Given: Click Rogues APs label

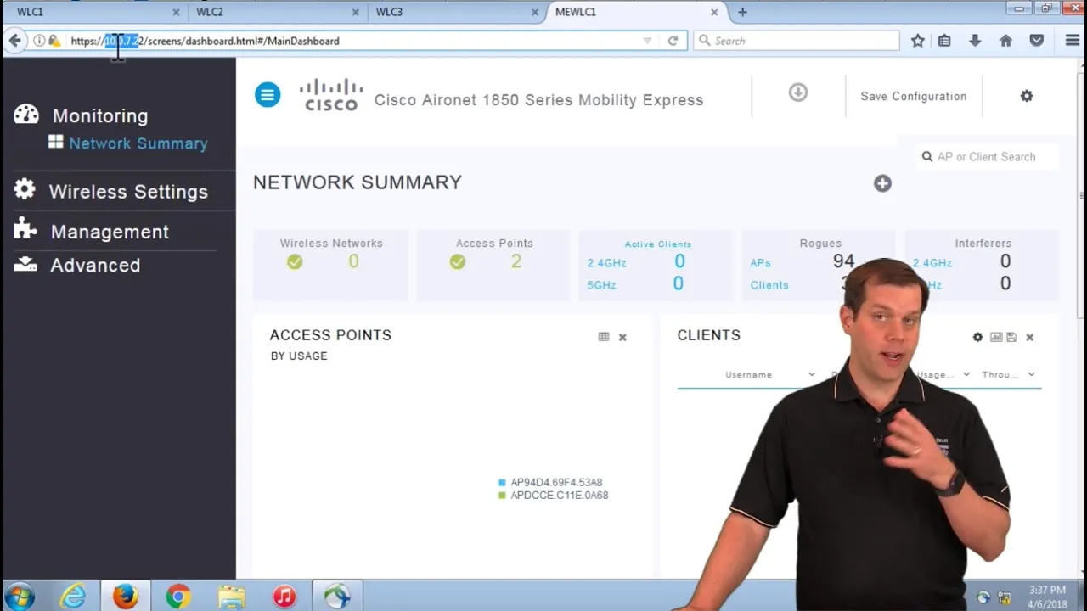Looking at the screenshot, I should [760, 263].
